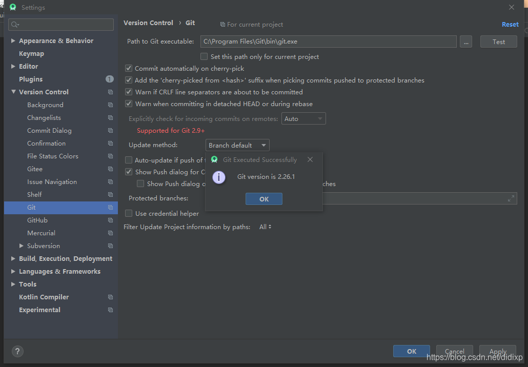528x367 pixels.
Task: Click the Reset link
Action: (x=510, y=24)
